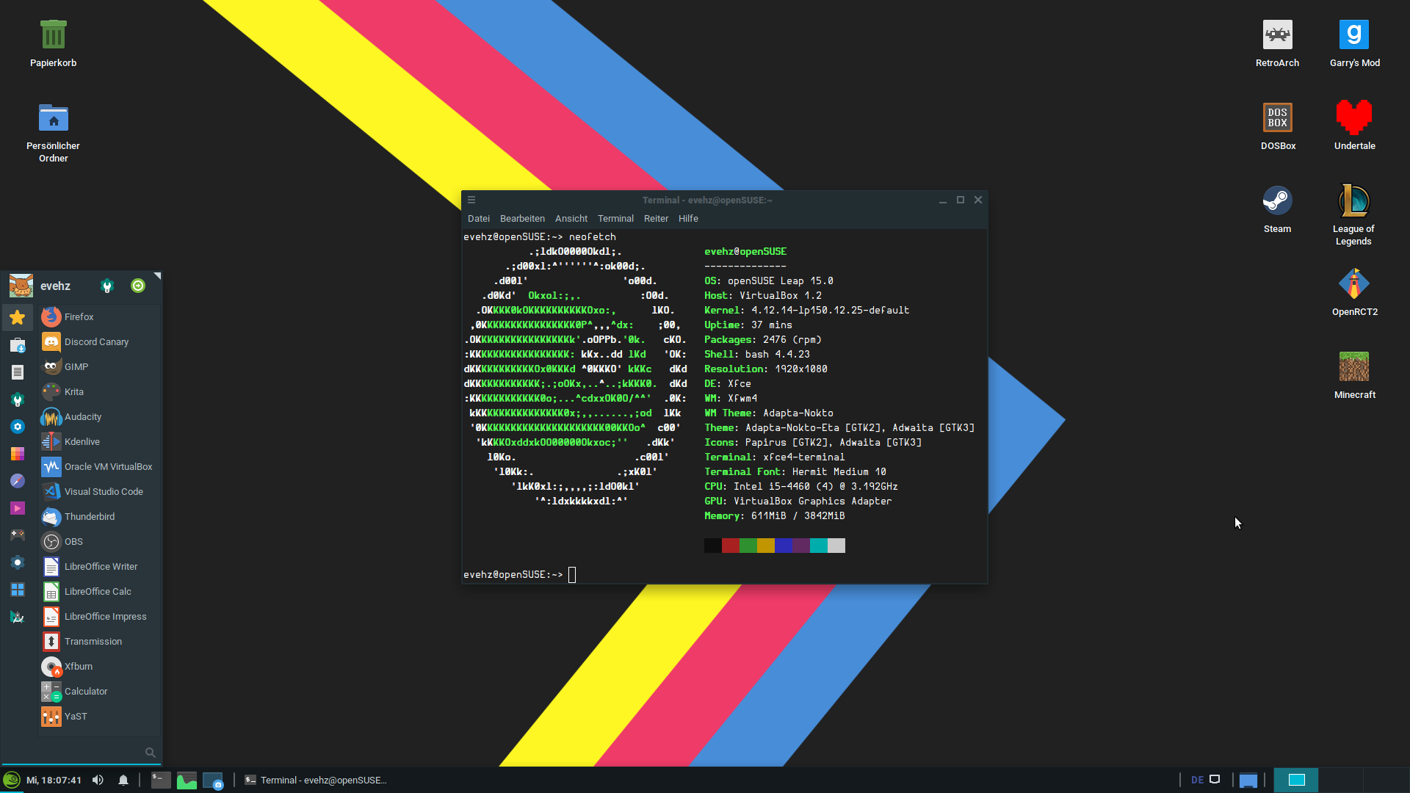Click the red neofetch color block
Viewport: 1410px width, 793px height.
click(731, 546)
